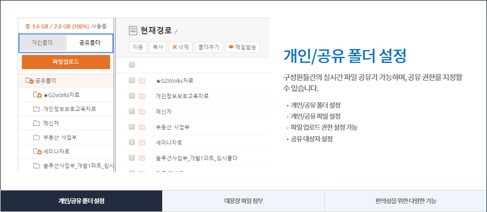Click the folder icon beside 개인정보보호교육자료 in file list
The image size is (487, 212).
pyautogui.click(x=142, y=96)
